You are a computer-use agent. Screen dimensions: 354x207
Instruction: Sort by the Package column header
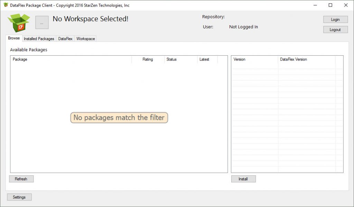pos(71,59)
